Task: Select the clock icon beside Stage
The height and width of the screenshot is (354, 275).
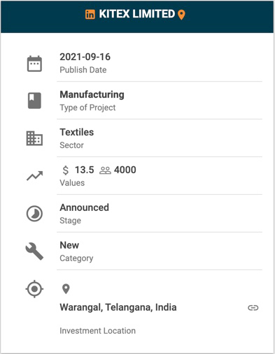Action: click(x=34, y=214)
